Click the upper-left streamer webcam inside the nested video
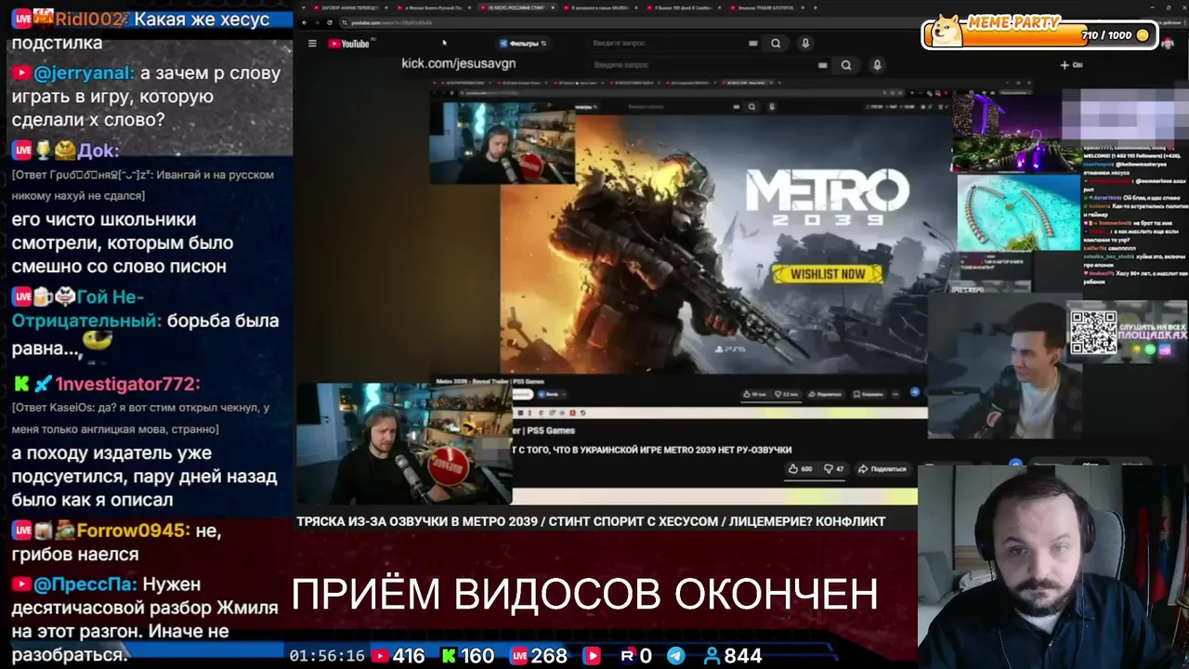 tap(503, 141)
